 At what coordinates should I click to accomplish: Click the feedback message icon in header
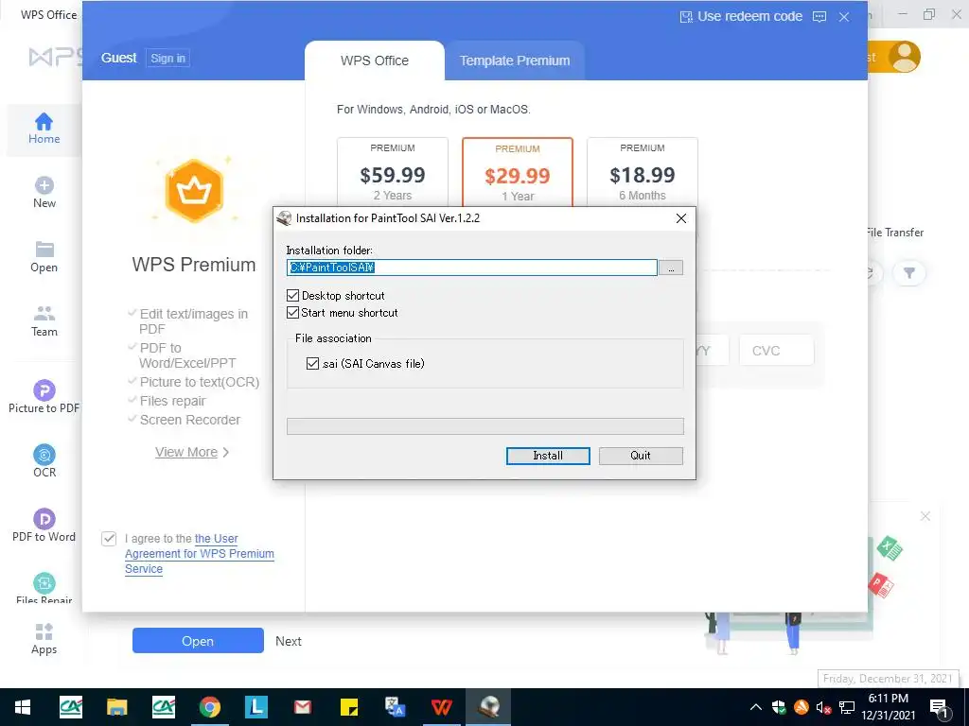point(819,17)
